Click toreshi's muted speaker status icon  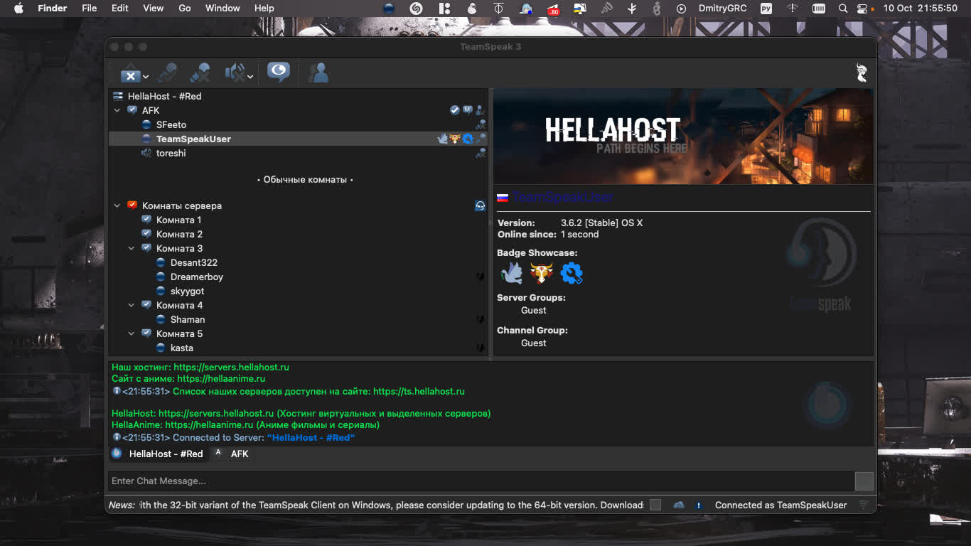coord(146,153)
